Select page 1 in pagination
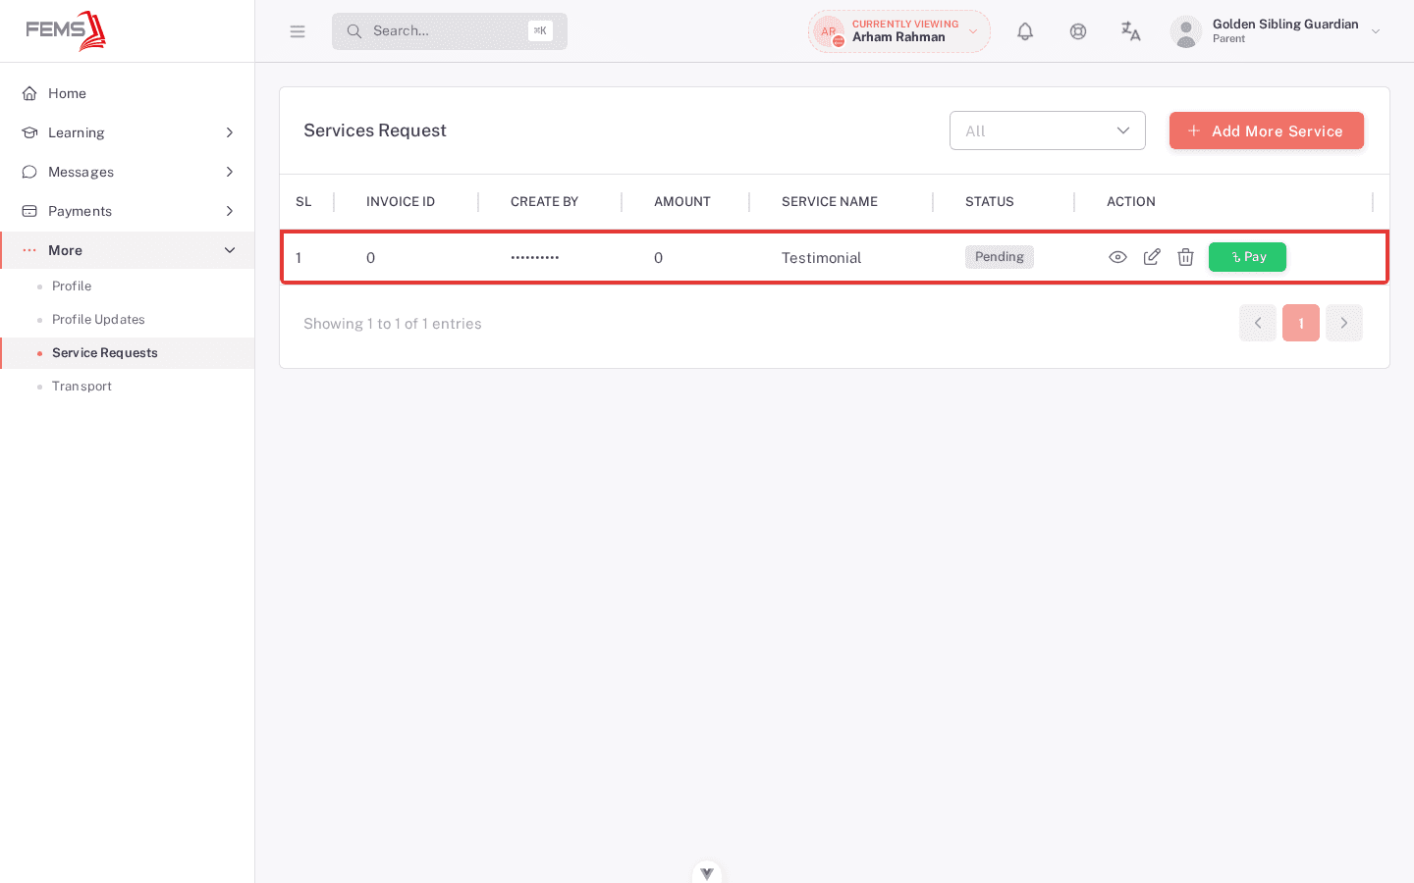Screen dimensions: 1414x883 click(1301, 323)
